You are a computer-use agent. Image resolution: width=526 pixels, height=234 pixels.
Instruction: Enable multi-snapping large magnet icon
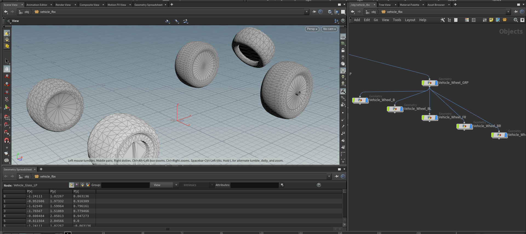pos(7,141)
